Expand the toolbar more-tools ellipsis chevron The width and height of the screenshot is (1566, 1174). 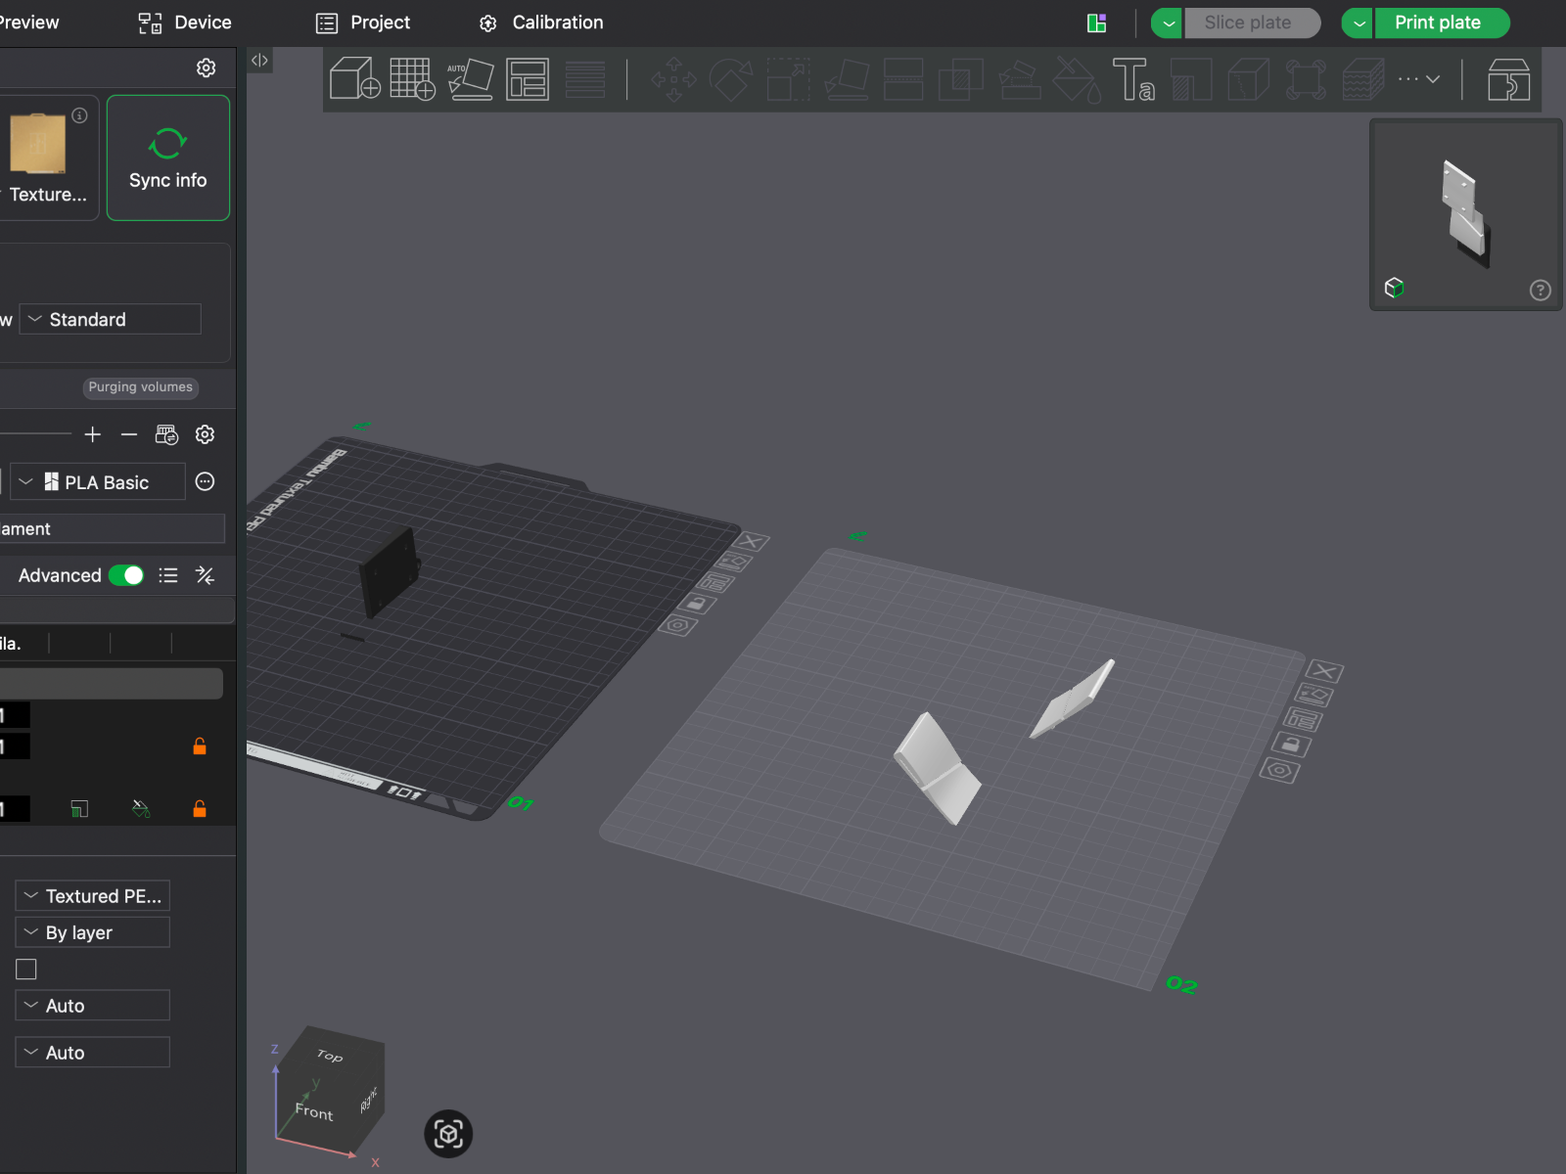[1418, 79]
